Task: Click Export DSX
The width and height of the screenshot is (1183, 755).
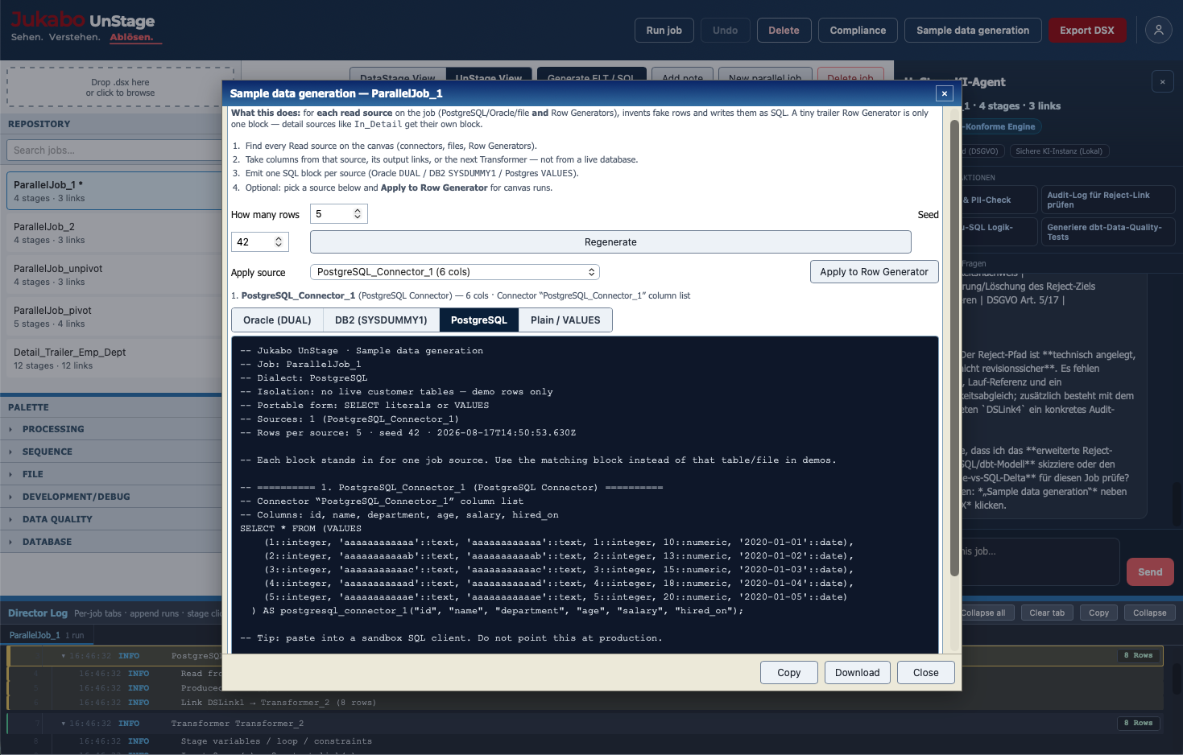Action: pos(1087,31)
